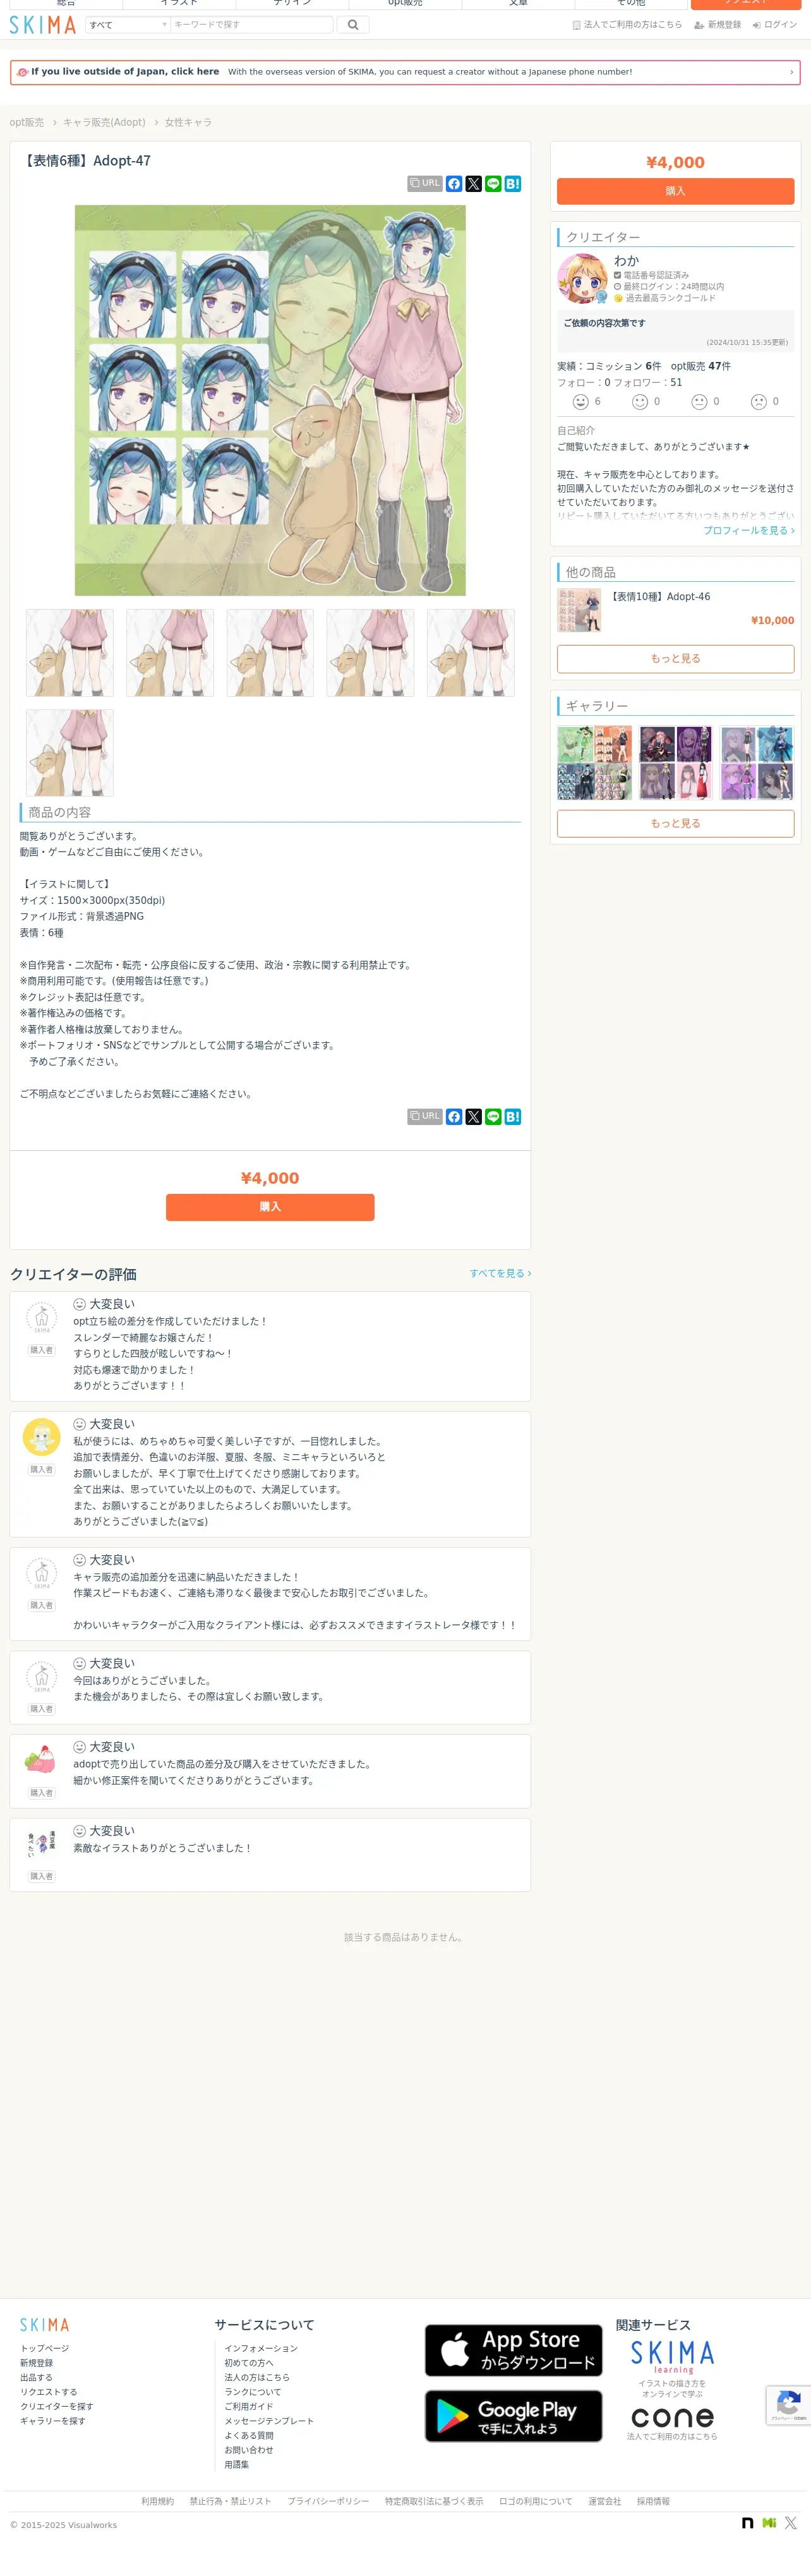Click the search magnifier button in header

pyautogui.click(x=352, y=25)
